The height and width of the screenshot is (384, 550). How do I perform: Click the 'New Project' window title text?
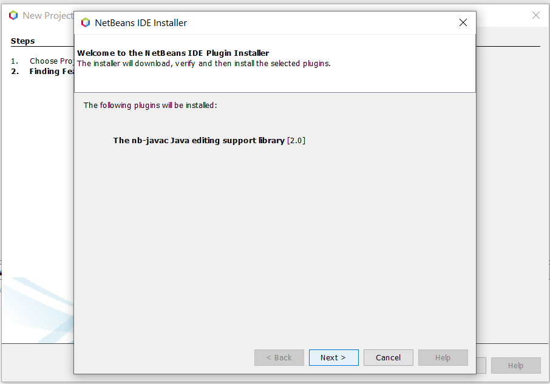click(x=48, y=15)
